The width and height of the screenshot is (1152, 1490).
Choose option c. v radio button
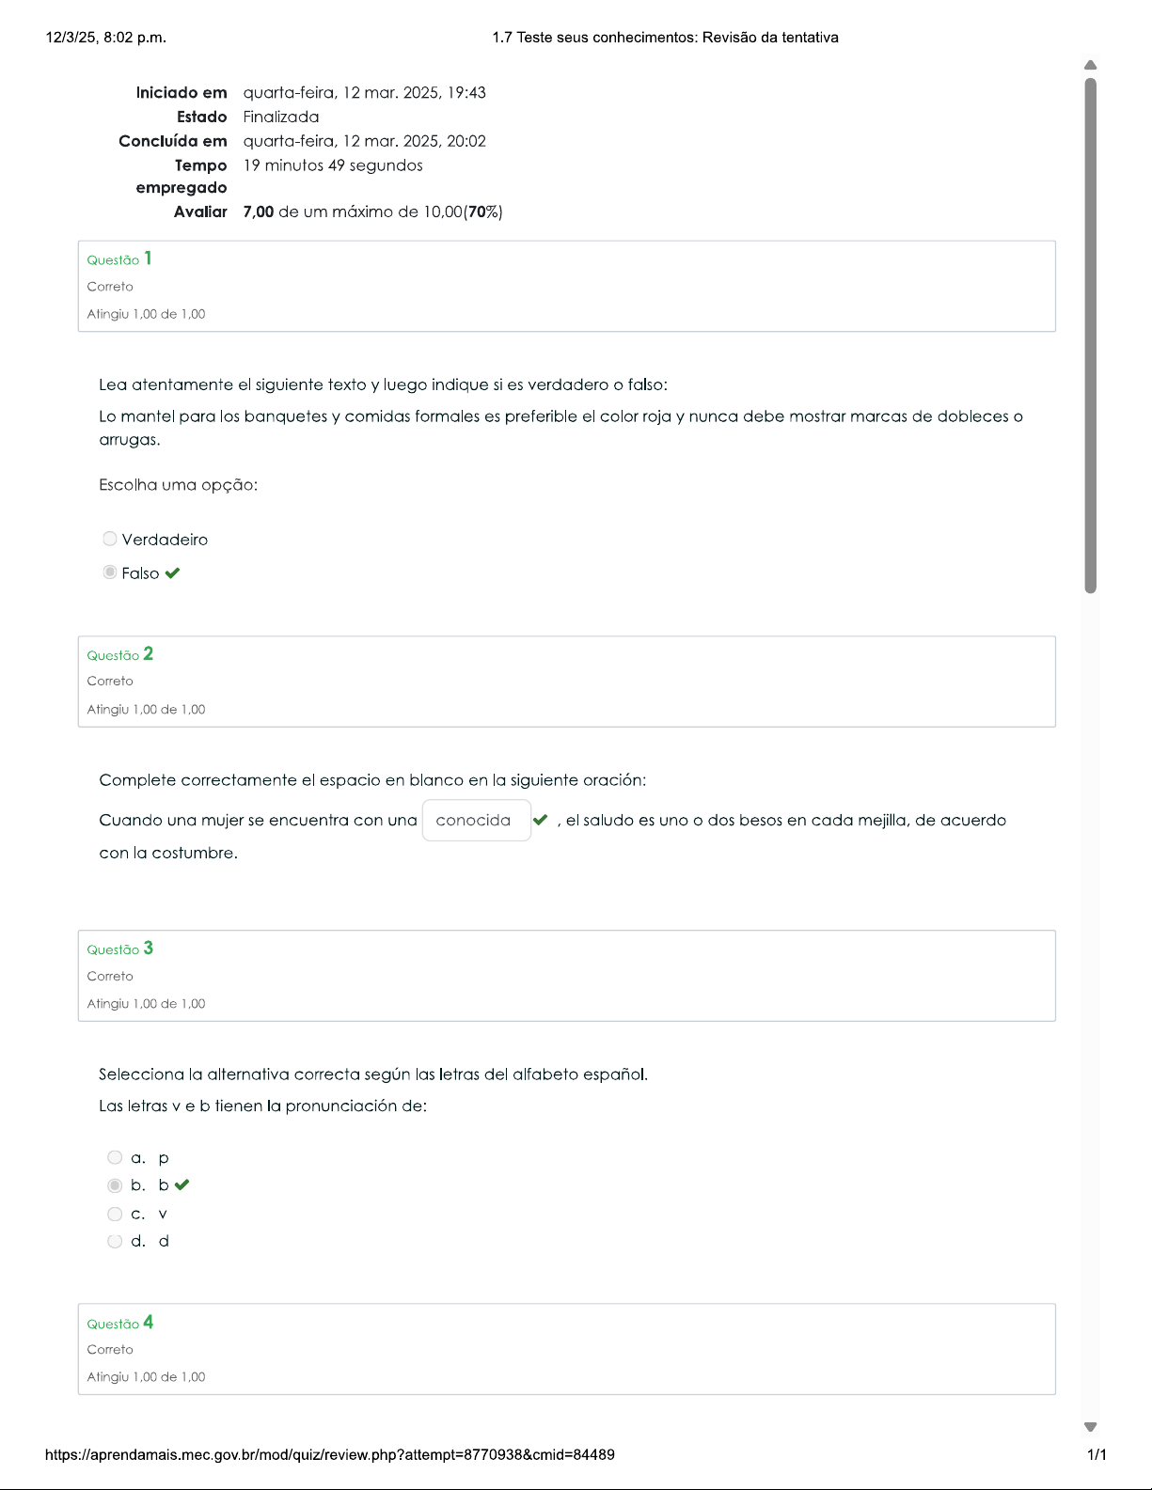[115, 1214]
